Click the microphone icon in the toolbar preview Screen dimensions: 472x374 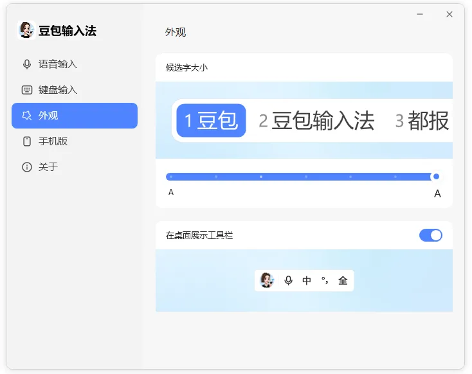[x=288, y=280]
